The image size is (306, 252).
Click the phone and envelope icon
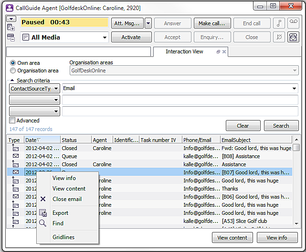(293, 37)
